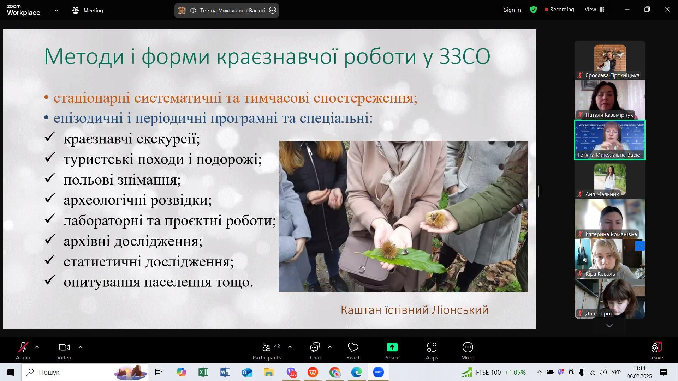This screenshot has width=678, height=381.
Task: Select Ярослава Прохніцька video tile
Action: pos(610,60)
